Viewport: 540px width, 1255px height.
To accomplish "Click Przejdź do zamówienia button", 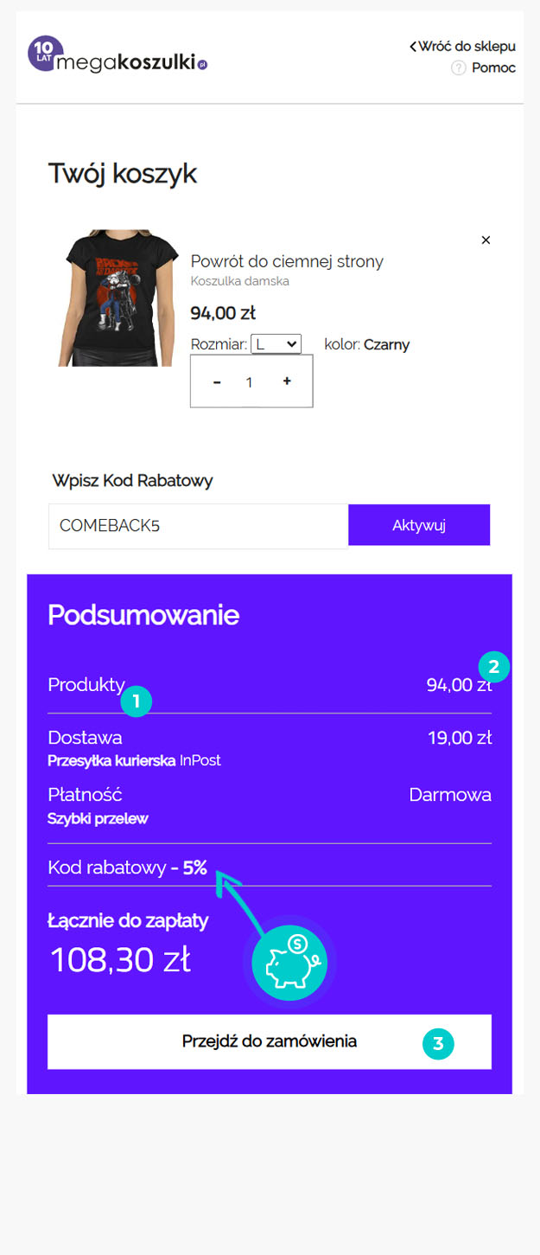I will tap(270, 1041).
